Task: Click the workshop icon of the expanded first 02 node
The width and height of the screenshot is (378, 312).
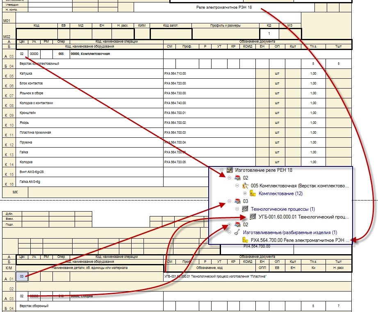Action: pyautogui.click(x=237, y=178)
